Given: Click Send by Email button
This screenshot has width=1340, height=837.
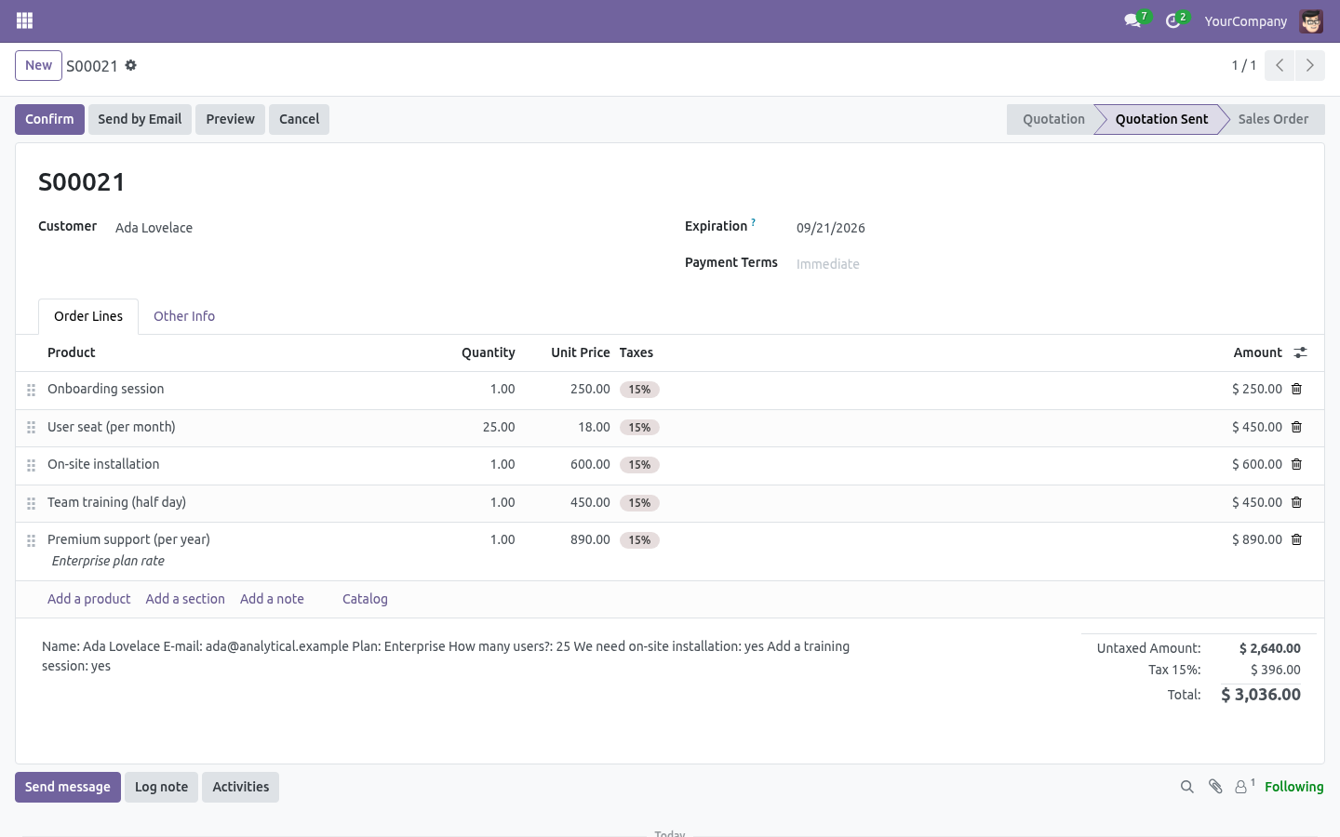Looking at the screenshot, I should [x=140, y=119].
